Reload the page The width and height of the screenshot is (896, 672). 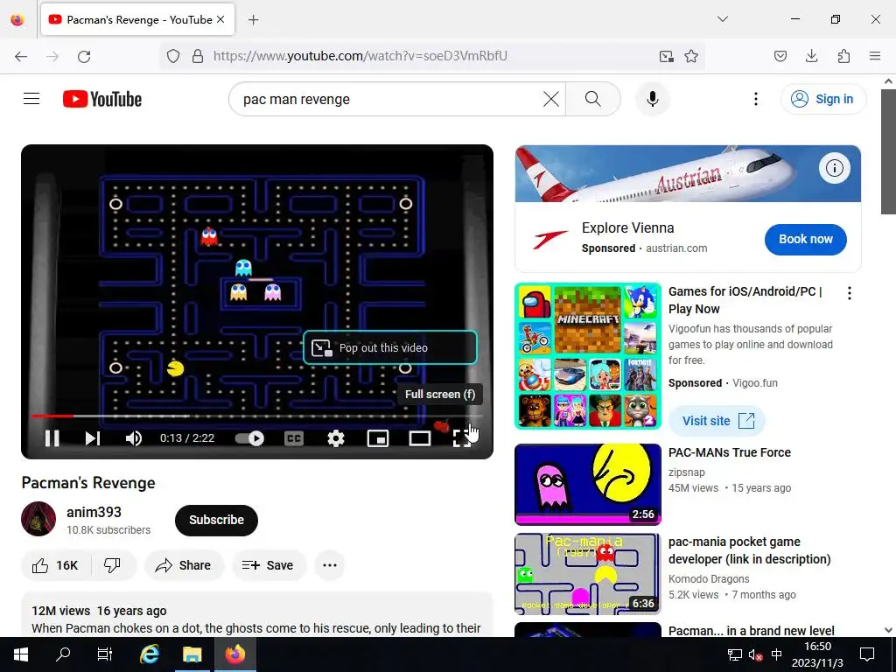84,56
